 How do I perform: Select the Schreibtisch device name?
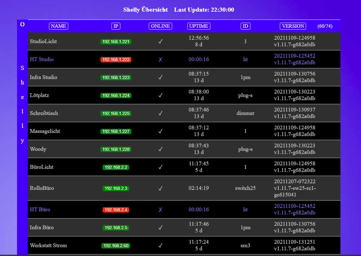pos(44,113)
